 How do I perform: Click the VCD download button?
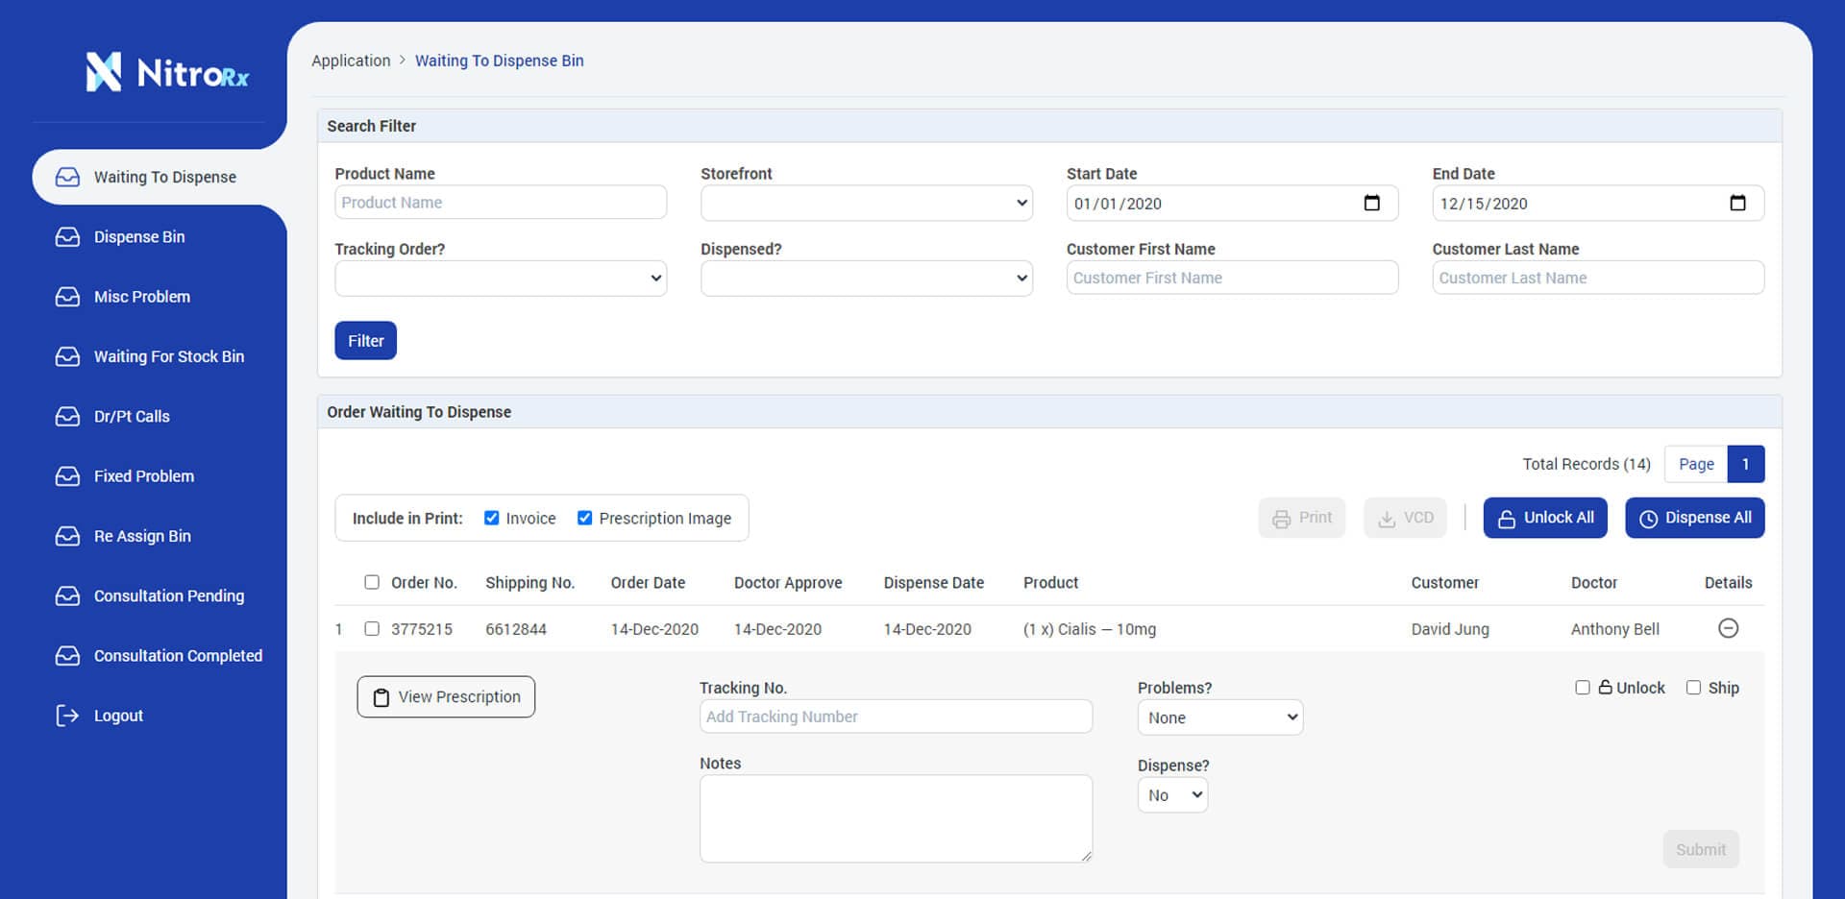(1405, 518)
